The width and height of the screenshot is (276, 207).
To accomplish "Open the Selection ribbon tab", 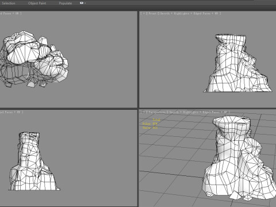I will pyautogui.click(x=9, y=3).
